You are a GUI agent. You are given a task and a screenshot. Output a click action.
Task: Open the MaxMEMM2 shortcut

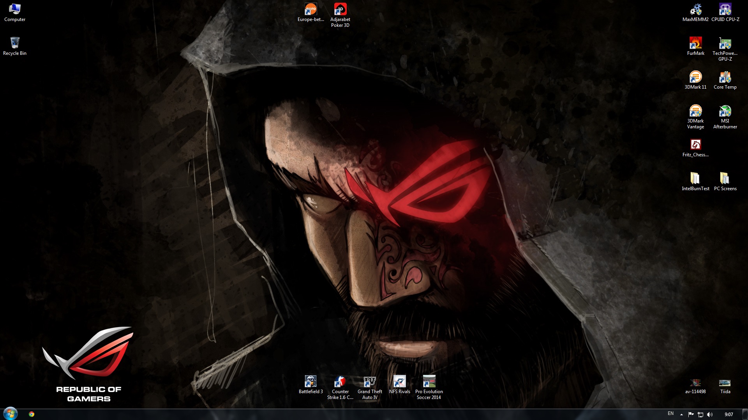click(x=695, y=12)
